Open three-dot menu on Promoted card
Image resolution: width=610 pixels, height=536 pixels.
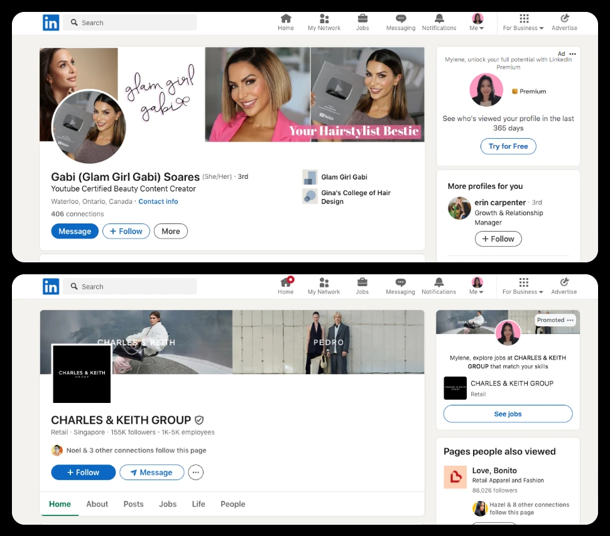point(570,320)
